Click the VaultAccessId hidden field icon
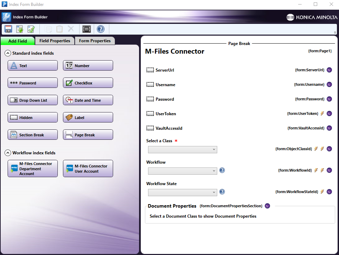 point(150,128)
